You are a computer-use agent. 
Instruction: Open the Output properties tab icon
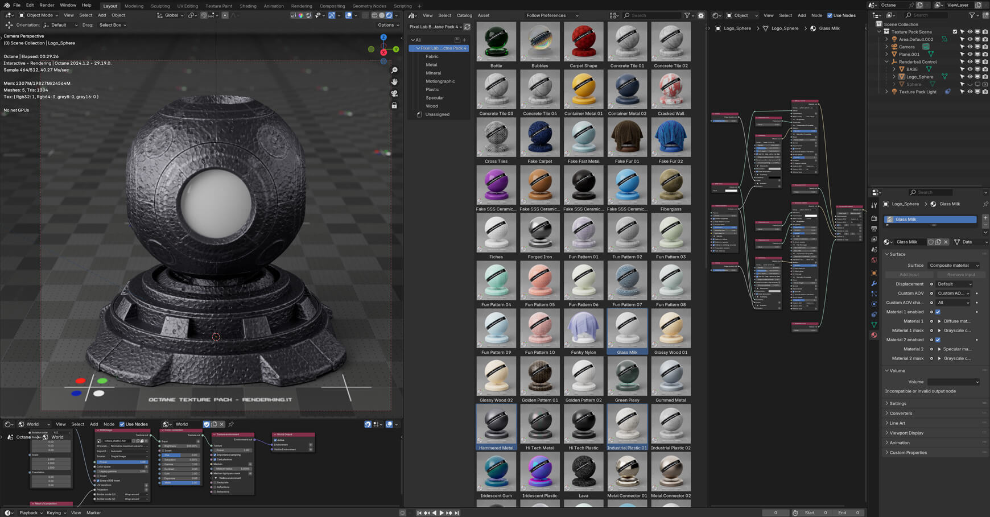point(874,229)
